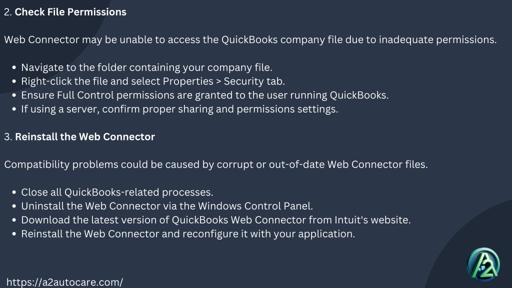This screenshot has width=512, height=288.
Task: Click the words 'Windows Control Panel'
Action: click(x=255, y=206)
